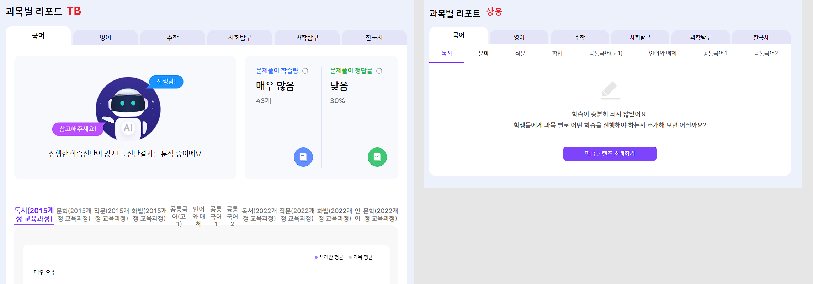Click the blue document icon under 문제풀이 학습량

coord(303,157)
